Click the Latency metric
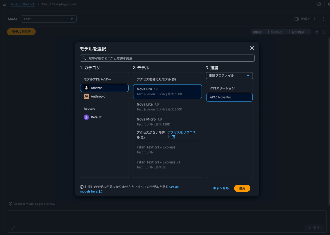 (300, 32)
